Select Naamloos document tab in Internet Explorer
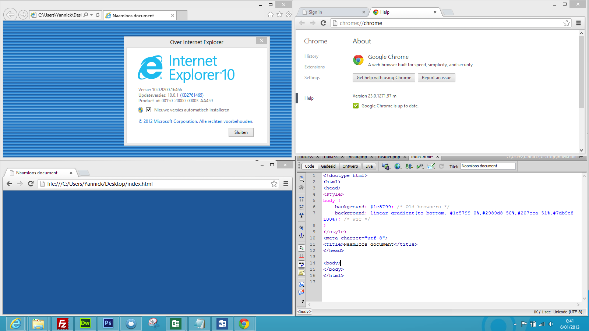The image size is (589, 331). point(140,15)
